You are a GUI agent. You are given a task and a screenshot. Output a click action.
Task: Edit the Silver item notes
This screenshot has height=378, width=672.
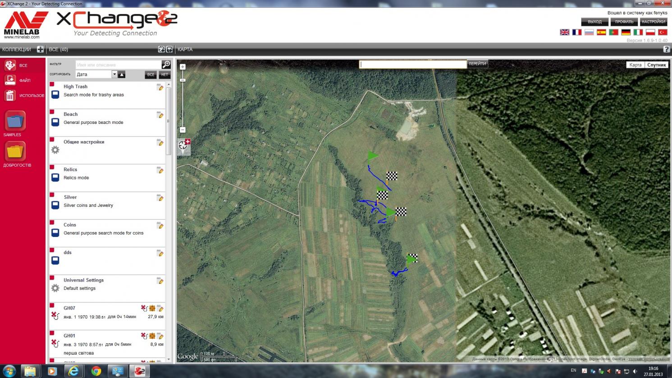click(x=160, y=198)
